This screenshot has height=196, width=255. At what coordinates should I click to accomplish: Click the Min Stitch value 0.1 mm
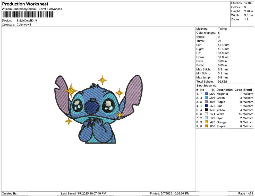click(223, 73)
